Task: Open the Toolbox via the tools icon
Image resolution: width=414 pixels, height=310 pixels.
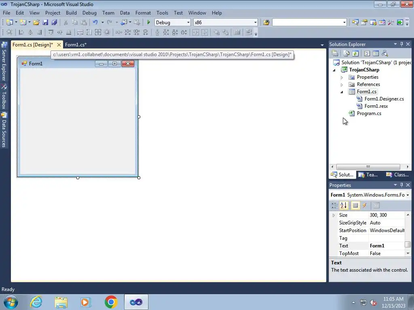Action: 391,23
